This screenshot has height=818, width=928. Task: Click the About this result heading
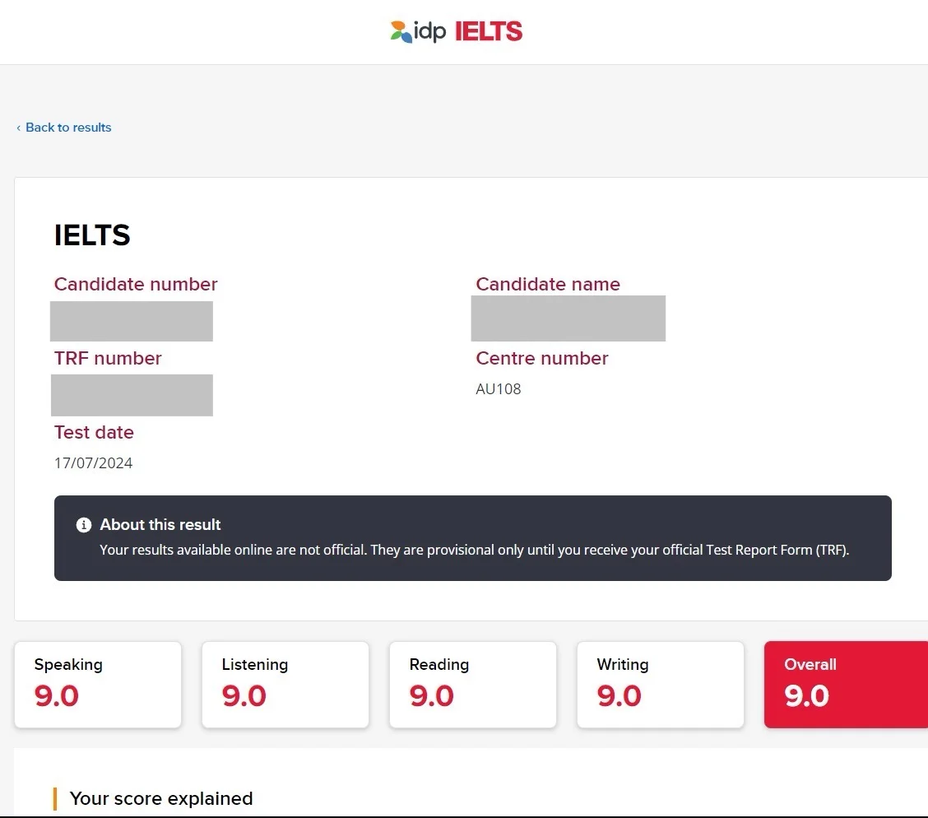point(160,524)
